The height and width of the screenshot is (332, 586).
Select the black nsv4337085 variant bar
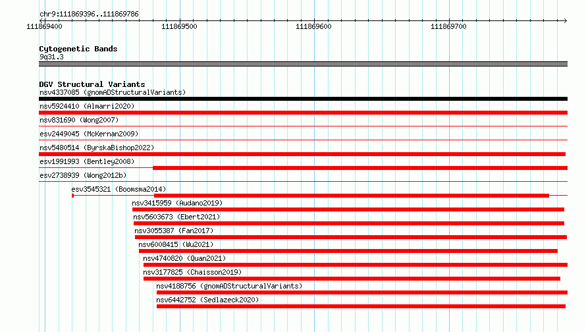[303, 99]
